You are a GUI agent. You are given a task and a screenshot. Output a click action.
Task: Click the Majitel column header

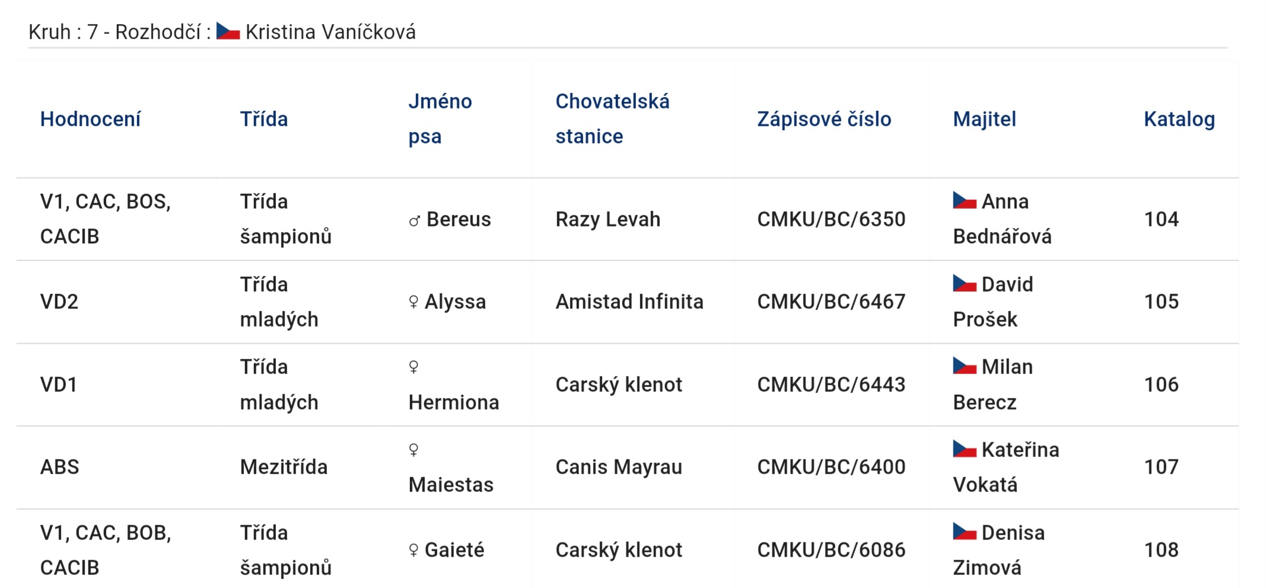coord(984,119)
